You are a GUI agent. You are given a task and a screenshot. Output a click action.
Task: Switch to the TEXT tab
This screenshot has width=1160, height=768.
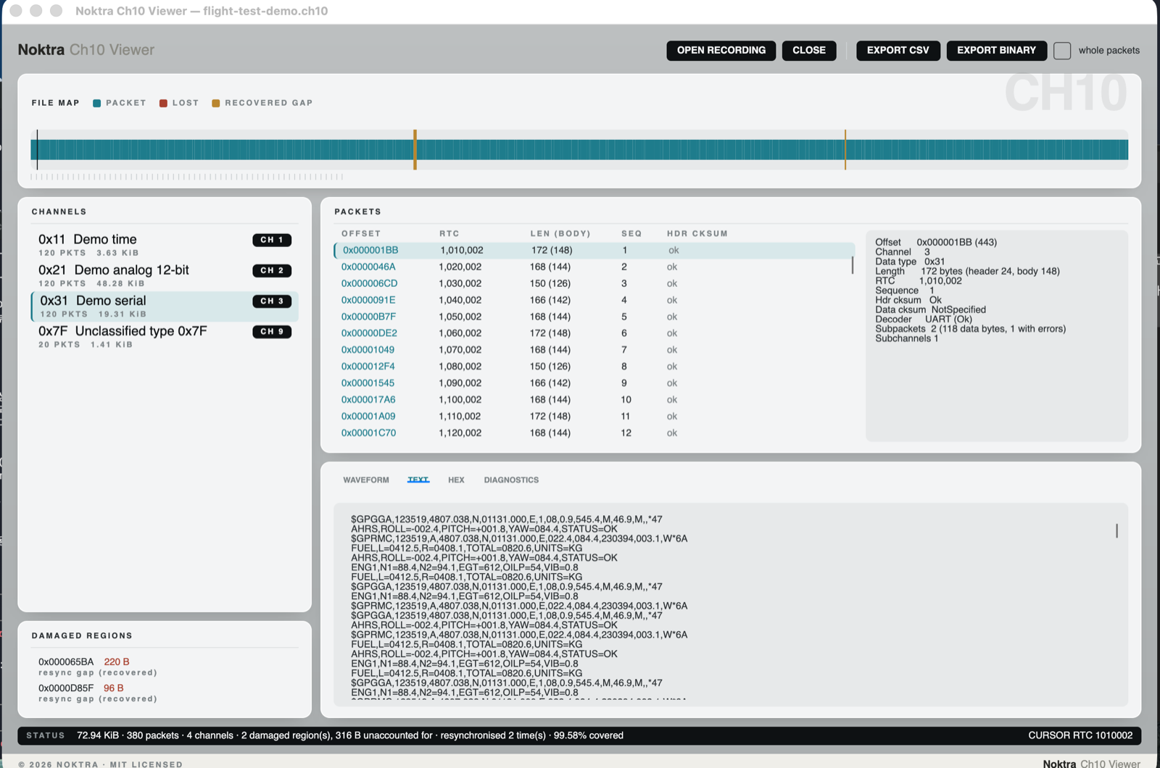418,480
